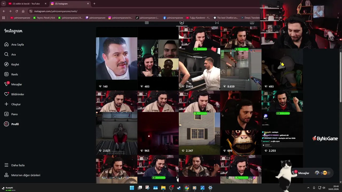Open Snipping Tool on taskbar
Viewport: 342px width, 192px height.
(x=147, y=188)
